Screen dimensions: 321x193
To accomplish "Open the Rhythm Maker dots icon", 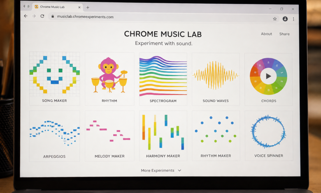I will coord(216,129).
